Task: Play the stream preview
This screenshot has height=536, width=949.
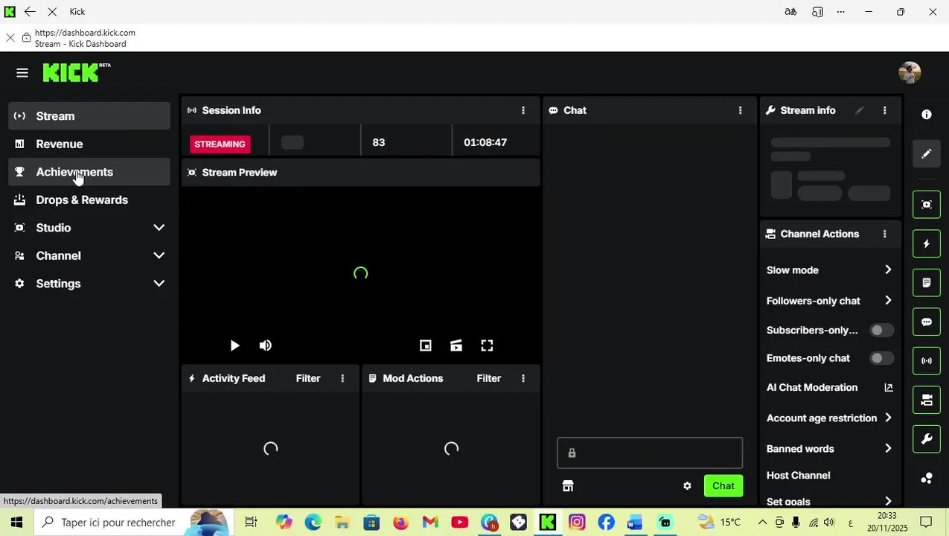Action: tap(234, 345)
